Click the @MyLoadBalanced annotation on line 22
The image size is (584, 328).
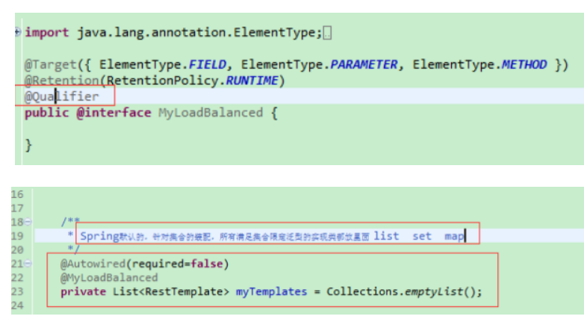pos(109,277)
